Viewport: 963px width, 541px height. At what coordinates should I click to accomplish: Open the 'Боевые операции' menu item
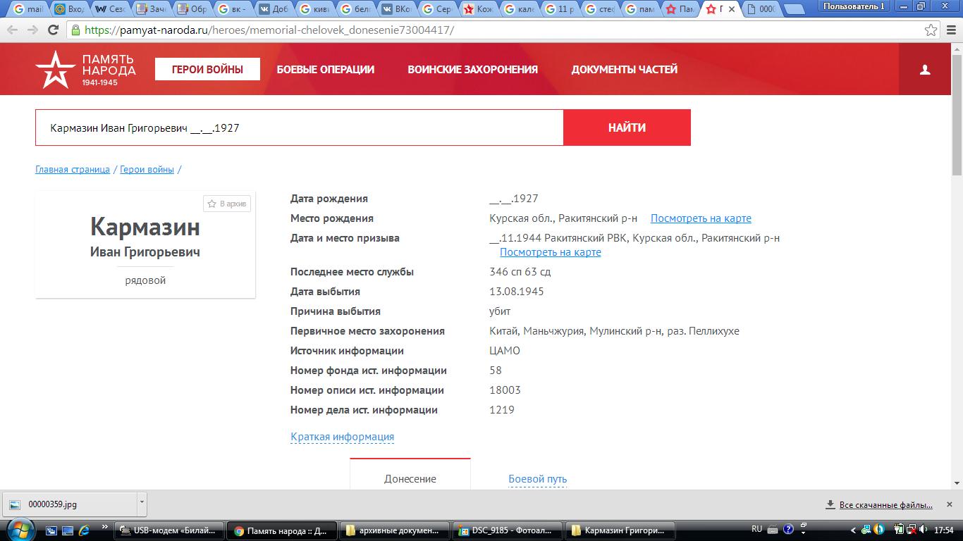tap(325, 70)
